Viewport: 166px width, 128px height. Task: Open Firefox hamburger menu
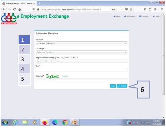162,9
